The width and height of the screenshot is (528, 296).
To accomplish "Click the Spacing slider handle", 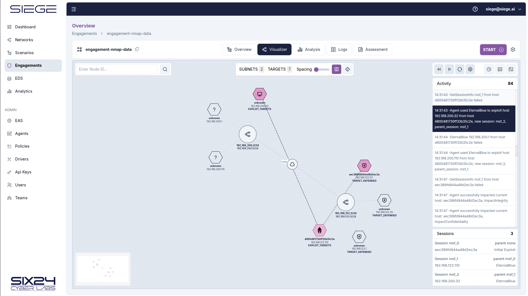I will click(316, 70).
